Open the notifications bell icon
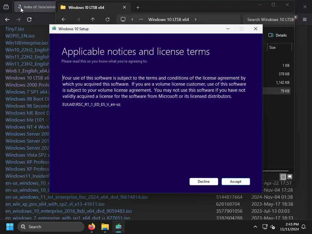The width and height of the screenshot is (312, 234). (x=303, y=227)
